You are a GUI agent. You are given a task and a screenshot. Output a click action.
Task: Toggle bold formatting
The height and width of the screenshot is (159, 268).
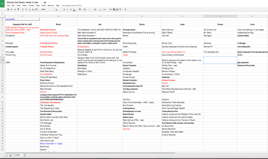coord(64,9)
